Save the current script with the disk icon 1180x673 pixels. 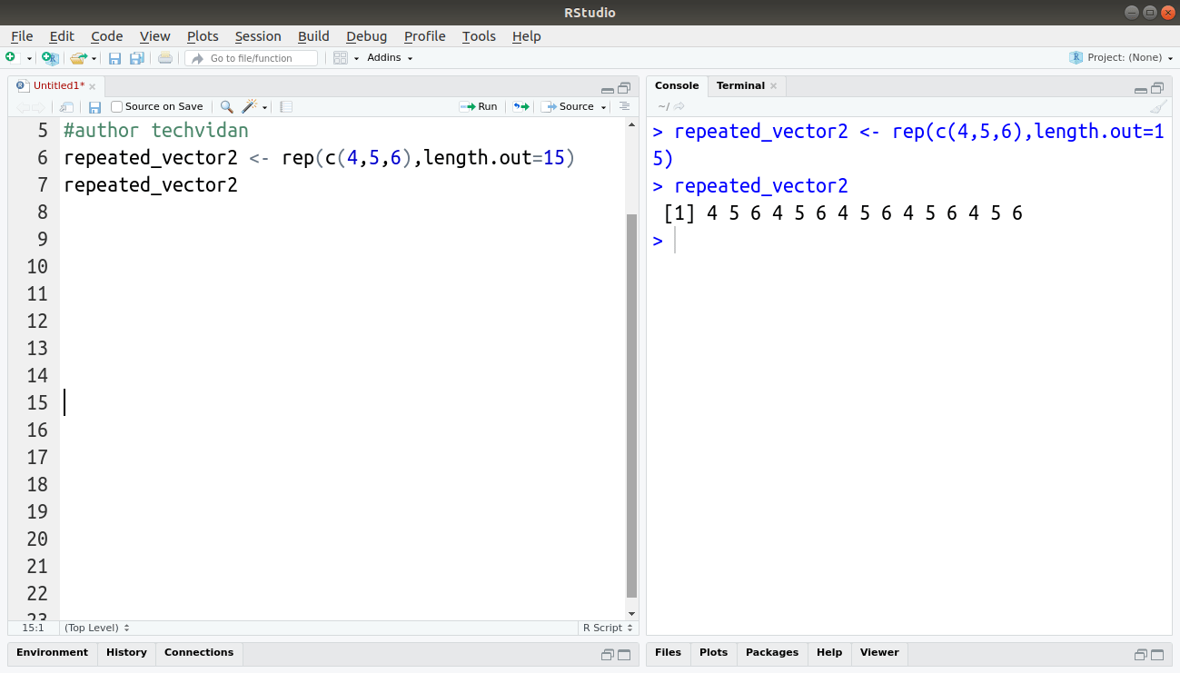point(114,57)
